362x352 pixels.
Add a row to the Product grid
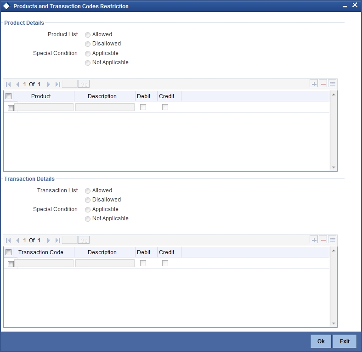314,84
